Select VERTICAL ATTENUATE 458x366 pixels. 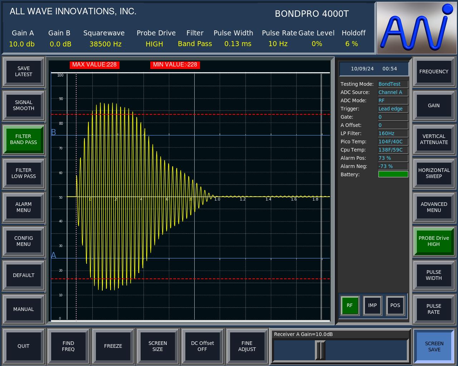(x=434, y=139)
